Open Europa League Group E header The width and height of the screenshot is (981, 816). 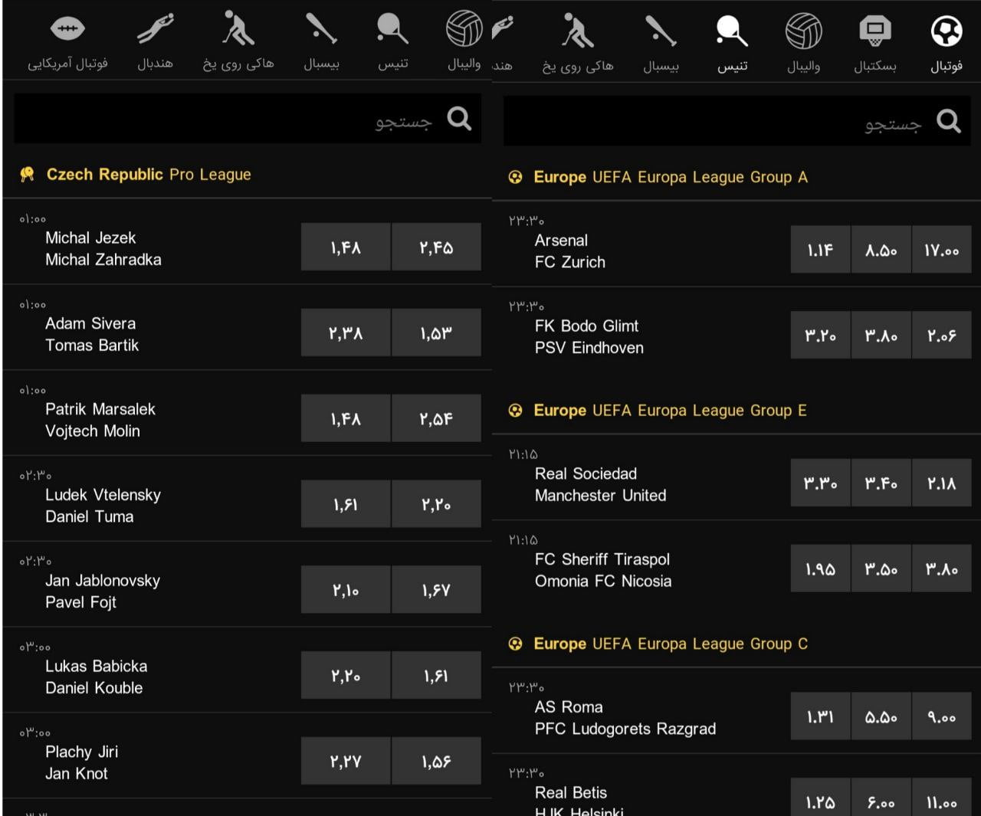(670, 411)
